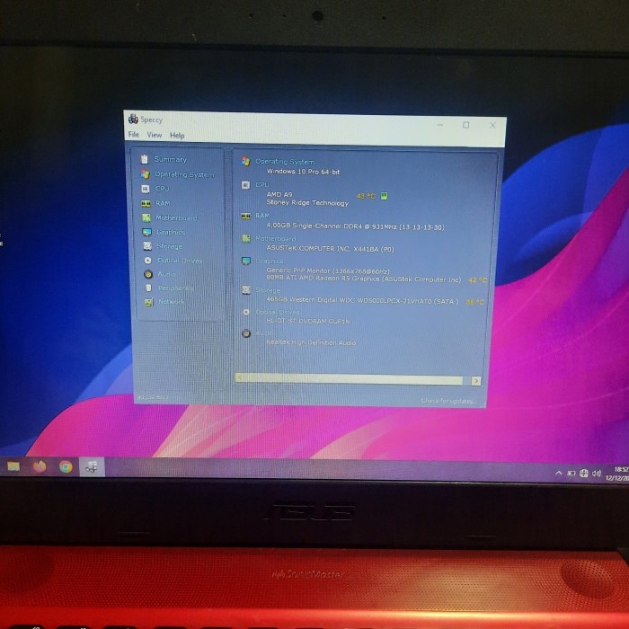
Task: Select Optical Drives in the sidebar
Action: point(180,261)
